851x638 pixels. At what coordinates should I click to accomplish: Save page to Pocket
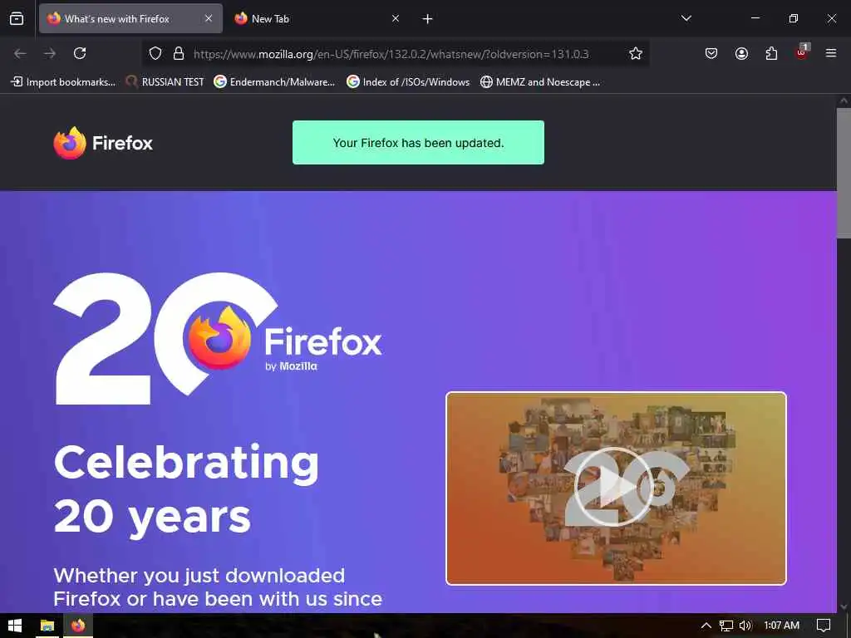coord(711,53)
